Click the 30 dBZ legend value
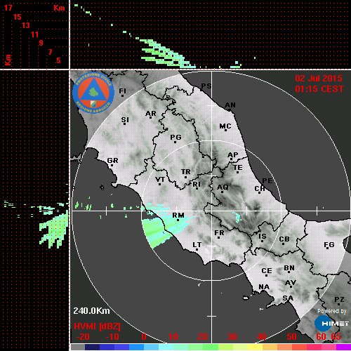 coord(232,337)
